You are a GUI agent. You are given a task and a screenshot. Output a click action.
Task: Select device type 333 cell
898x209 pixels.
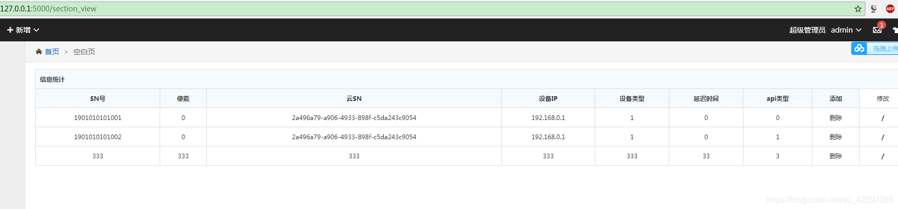[x=632, y=156]
